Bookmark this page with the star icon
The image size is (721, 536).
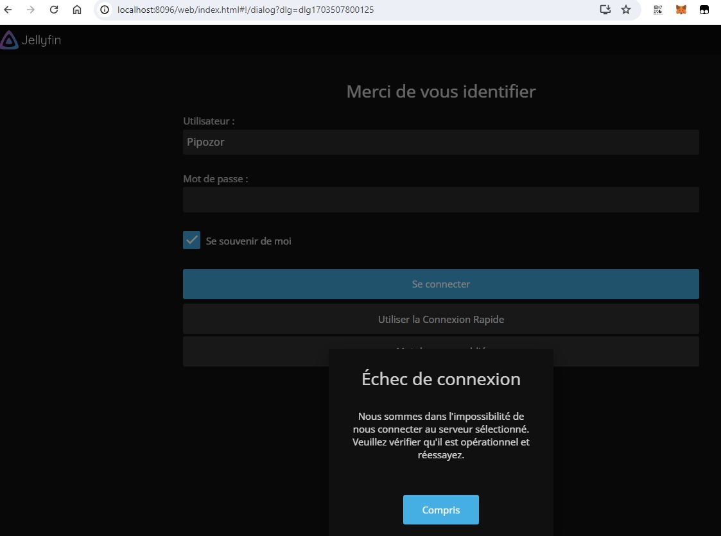(626, 10)
